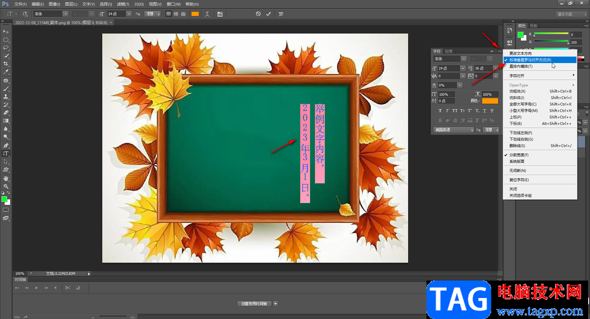Viewport: 590px width, 319px height.
Task: Click 创建视频时间轴 button
Action: click(x=254, y=304)
